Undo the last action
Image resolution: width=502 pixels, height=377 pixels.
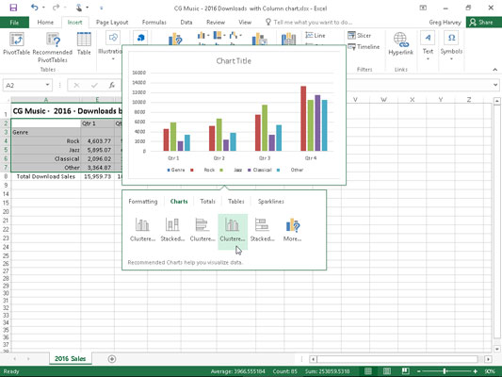pyautogui.click(x=34, y=8)
